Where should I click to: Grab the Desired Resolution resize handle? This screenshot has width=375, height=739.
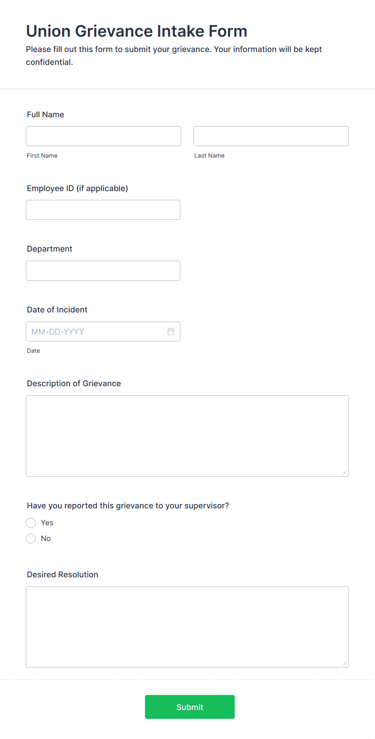tap(345, 663)
